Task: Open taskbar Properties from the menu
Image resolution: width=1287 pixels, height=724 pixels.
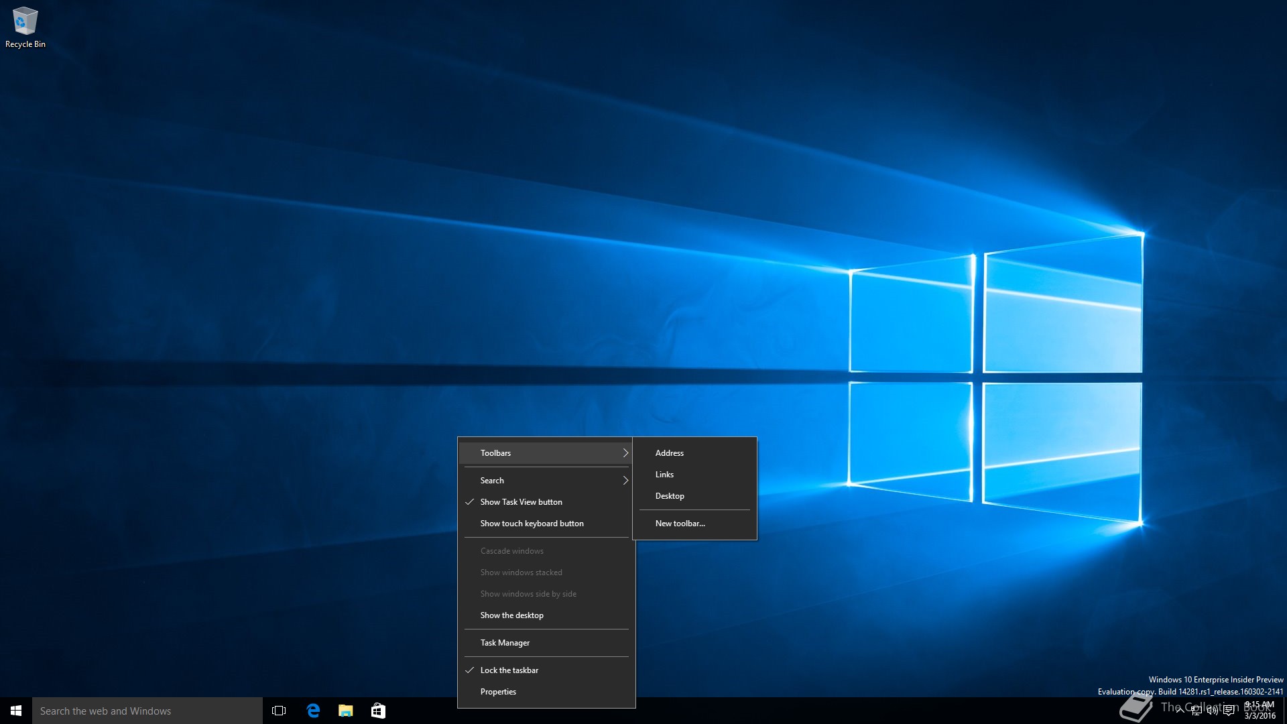Action: (546, 692)
